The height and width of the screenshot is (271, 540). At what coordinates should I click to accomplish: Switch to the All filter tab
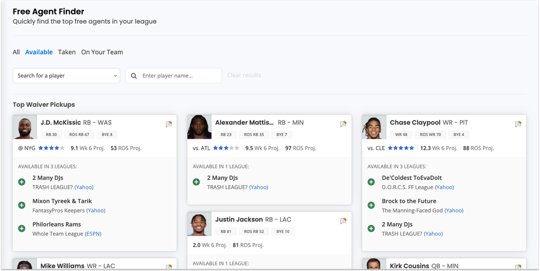(16, 52)
